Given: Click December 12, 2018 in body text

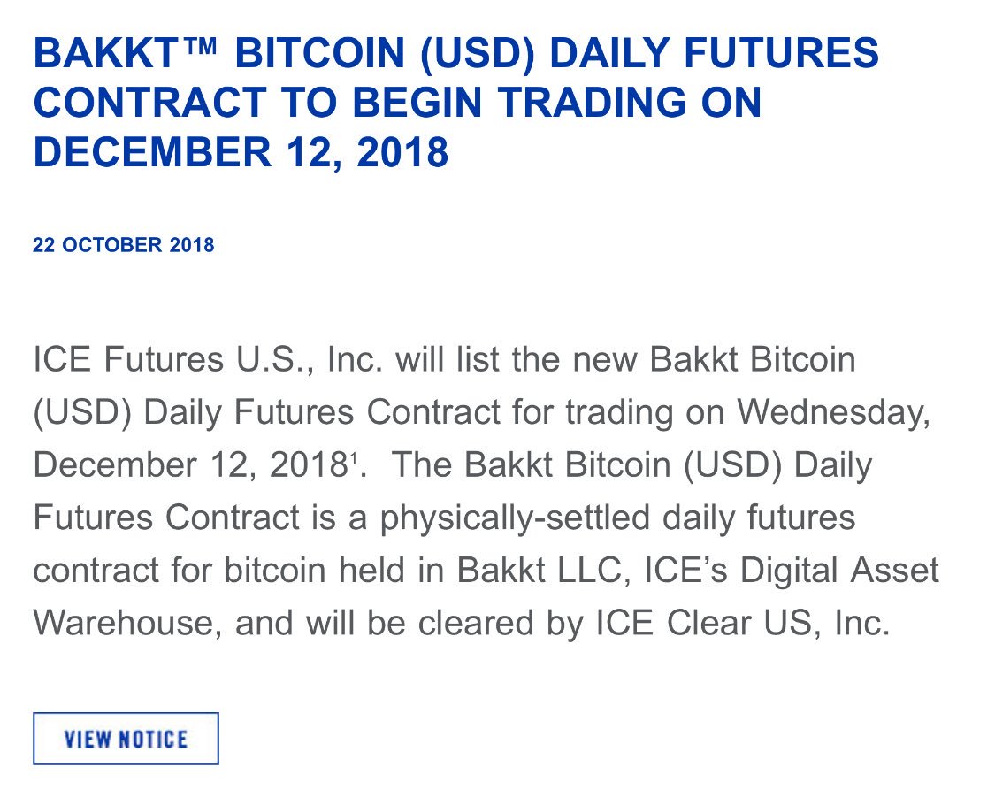Looking at the screenshot, I should click(189, 465).
